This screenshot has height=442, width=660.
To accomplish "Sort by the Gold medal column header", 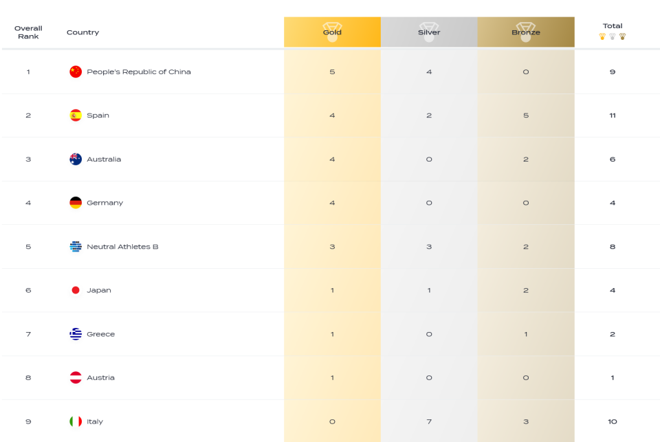I will point(332,32).
